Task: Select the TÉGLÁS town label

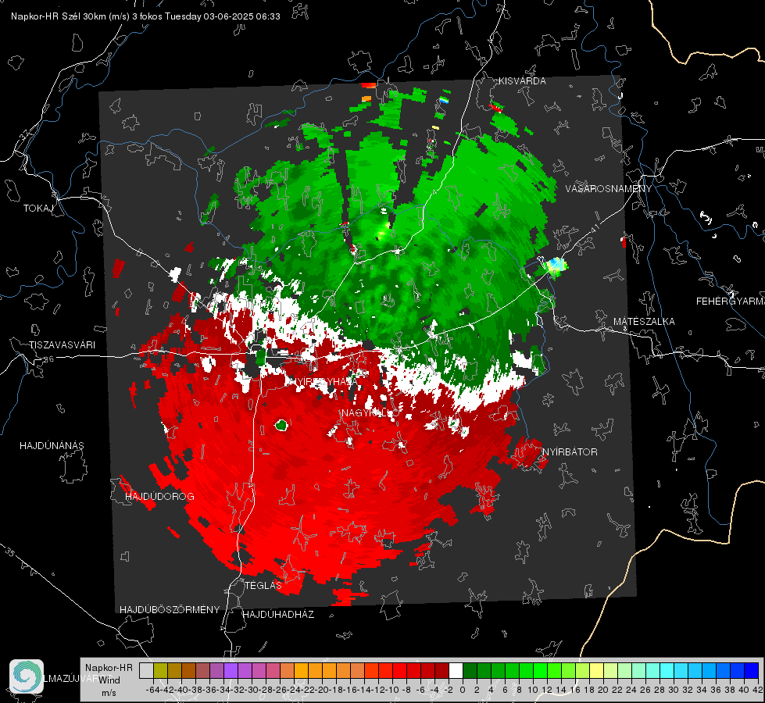Action: 263,585
